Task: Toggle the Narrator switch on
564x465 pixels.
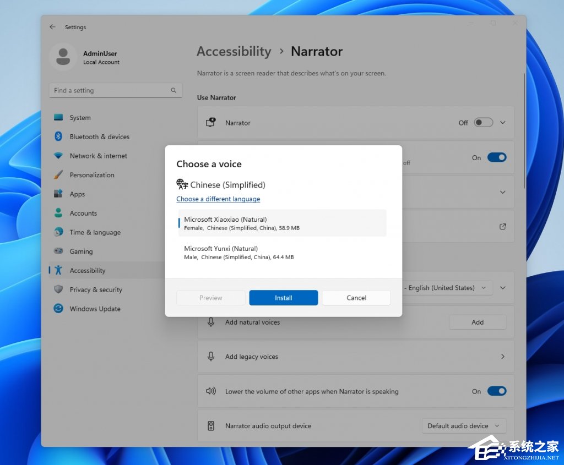Action: pos(483,123)
